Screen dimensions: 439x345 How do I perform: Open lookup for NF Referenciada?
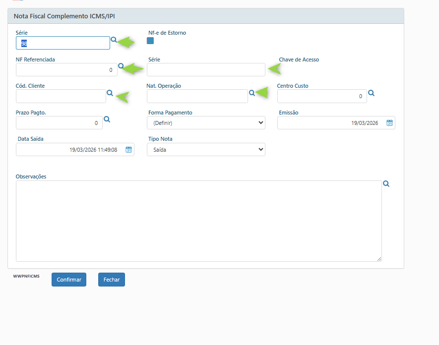pos(121,66)
